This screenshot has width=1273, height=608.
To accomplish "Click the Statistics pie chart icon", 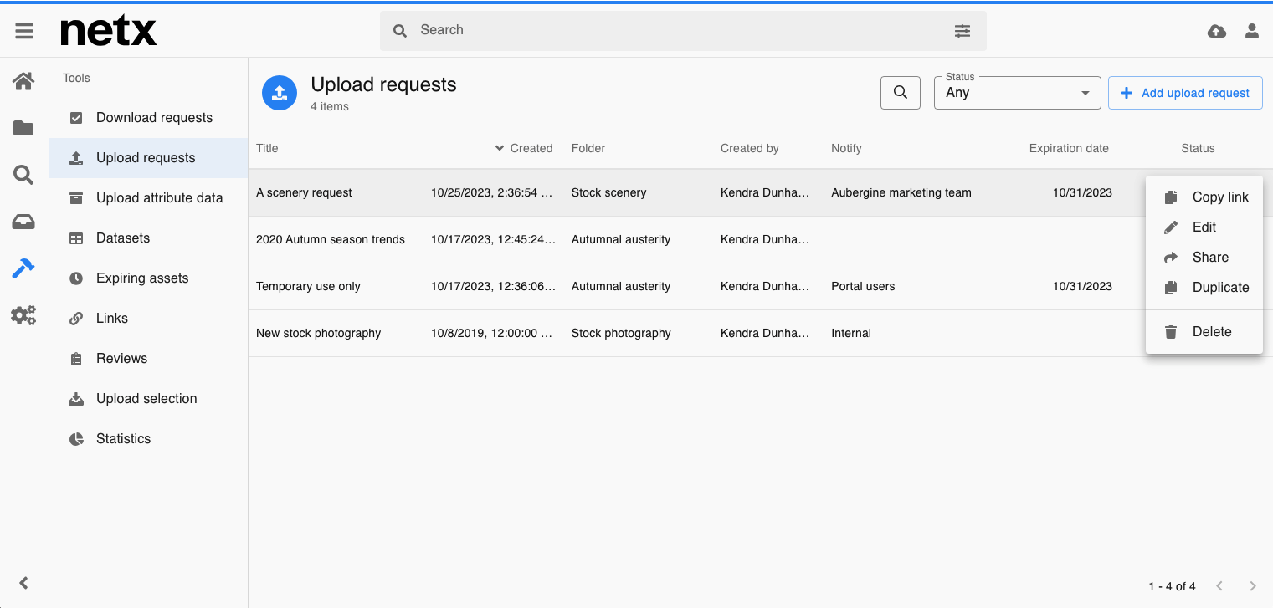I will click(x=76, y=439).
